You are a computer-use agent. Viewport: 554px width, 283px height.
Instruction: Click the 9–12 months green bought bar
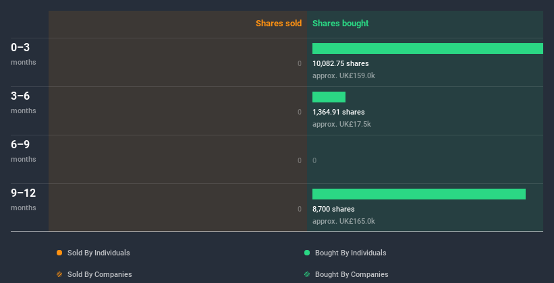[x=419, y=194]
